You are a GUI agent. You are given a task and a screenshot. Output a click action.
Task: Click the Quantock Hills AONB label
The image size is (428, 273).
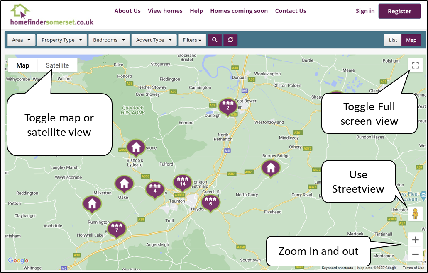tap(133, 110)
